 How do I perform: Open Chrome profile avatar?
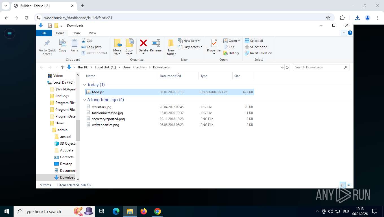pos(367,18)
